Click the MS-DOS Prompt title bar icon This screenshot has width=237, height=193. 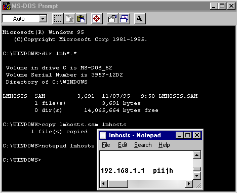[x=7, y=6]
